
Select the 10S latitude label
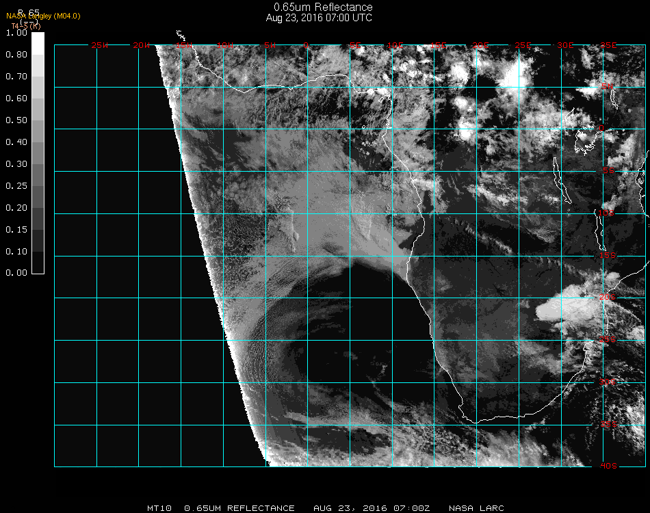click(608, 213)
